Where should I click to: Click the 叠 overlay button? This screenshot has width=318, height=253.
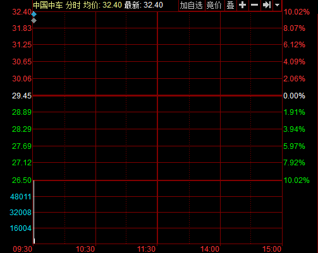(x=230, y=5)
